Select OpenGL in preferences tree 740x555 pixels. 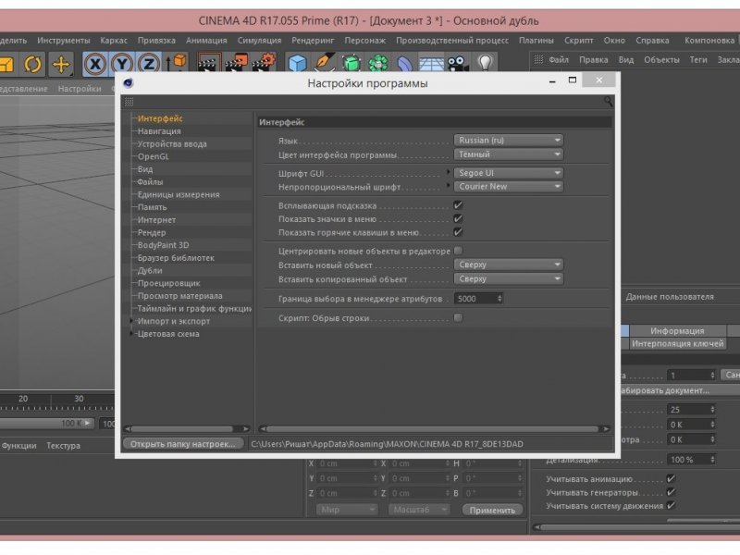pyautogui.click(x=153, y=156)
